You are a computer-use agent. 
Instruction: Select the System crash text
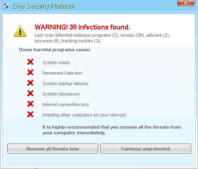tap(56, 63)
